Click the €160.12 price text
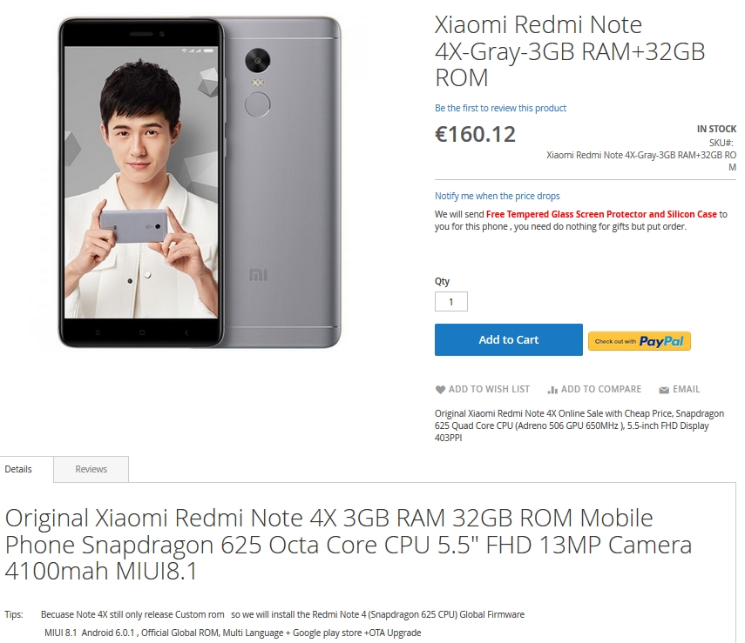 (475, 134)
